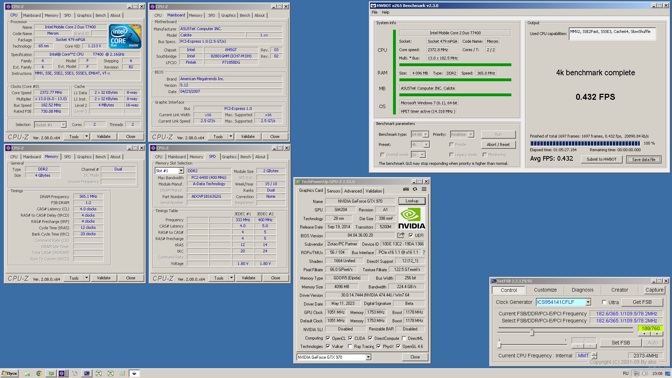Click the NVIDIA logo in GPU-Z
This screenshot has height=378, width=672.
pos(412,218)
